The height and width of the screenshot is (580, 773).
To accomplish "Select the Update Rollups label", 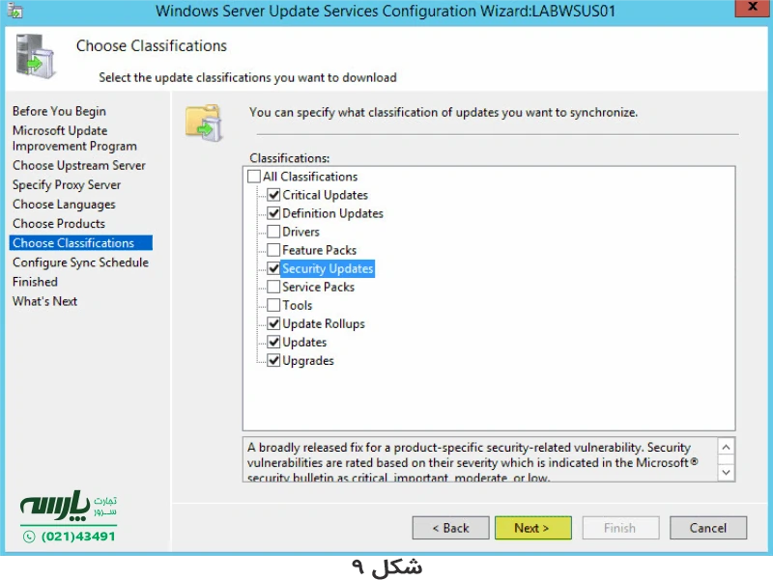I will 324,323.
